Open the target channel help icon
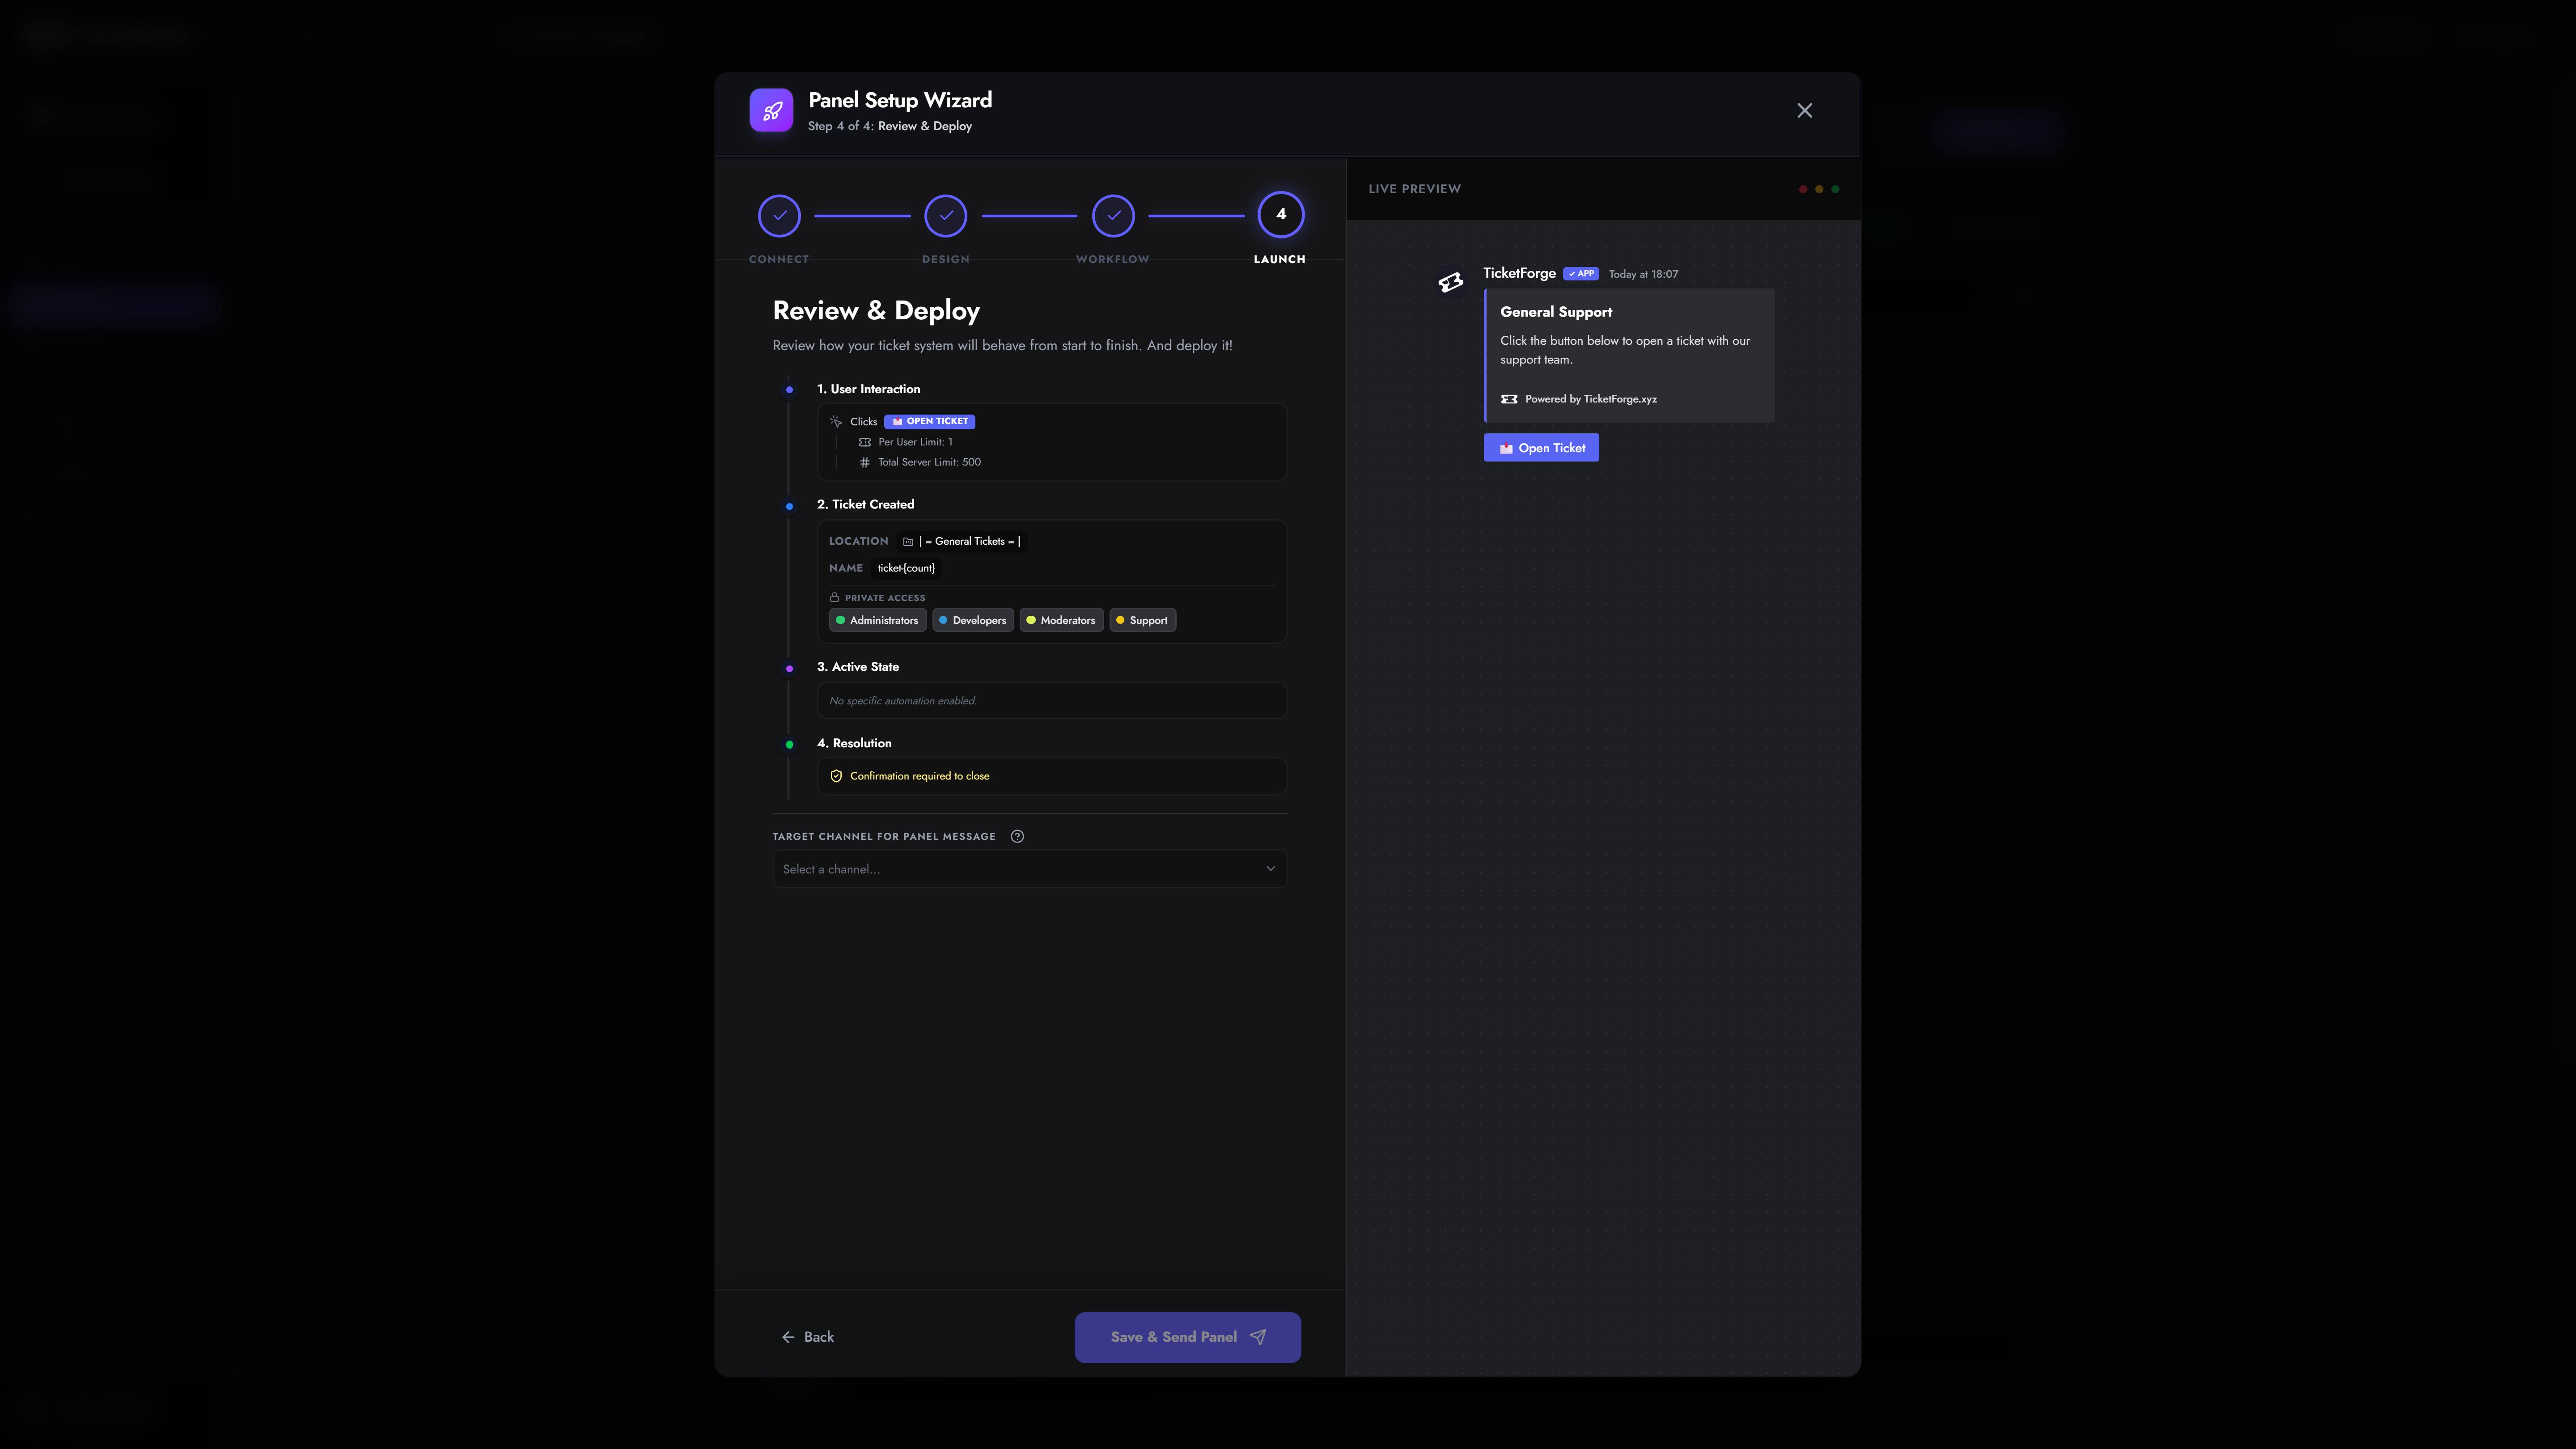 [x=1017, y=836]
